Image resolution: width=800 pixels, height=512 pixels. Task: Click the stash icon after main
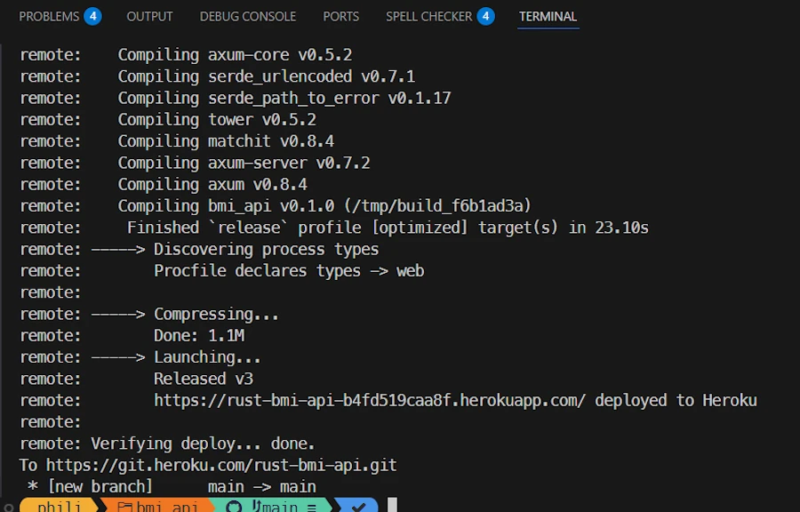pyautogui.click(x=312, y=508)
